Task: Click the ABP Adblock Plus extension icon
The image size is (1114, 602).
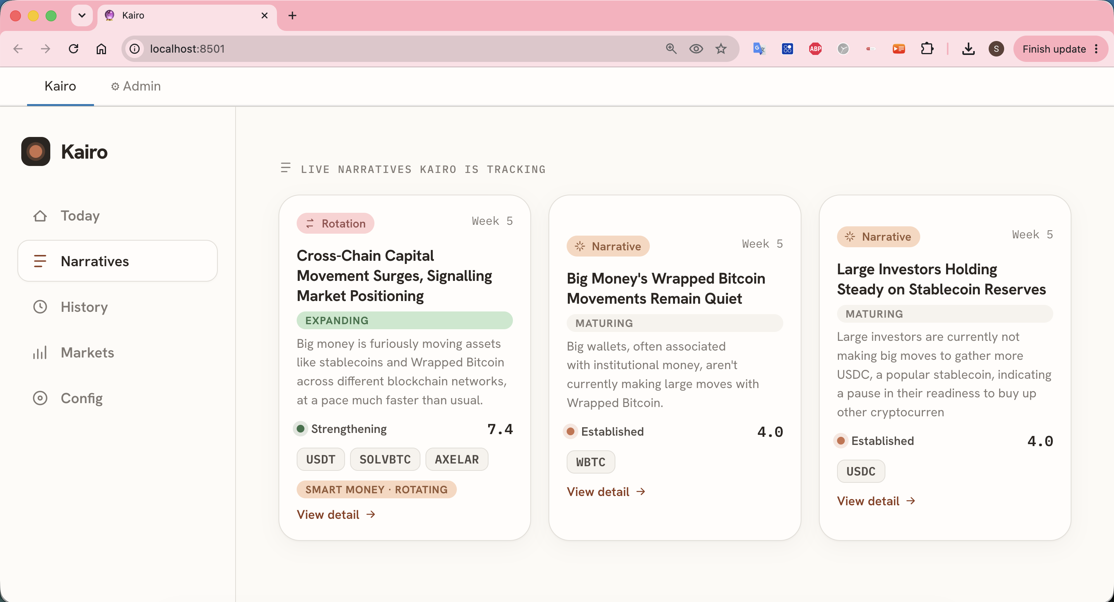Action: (x=815, y=48)
